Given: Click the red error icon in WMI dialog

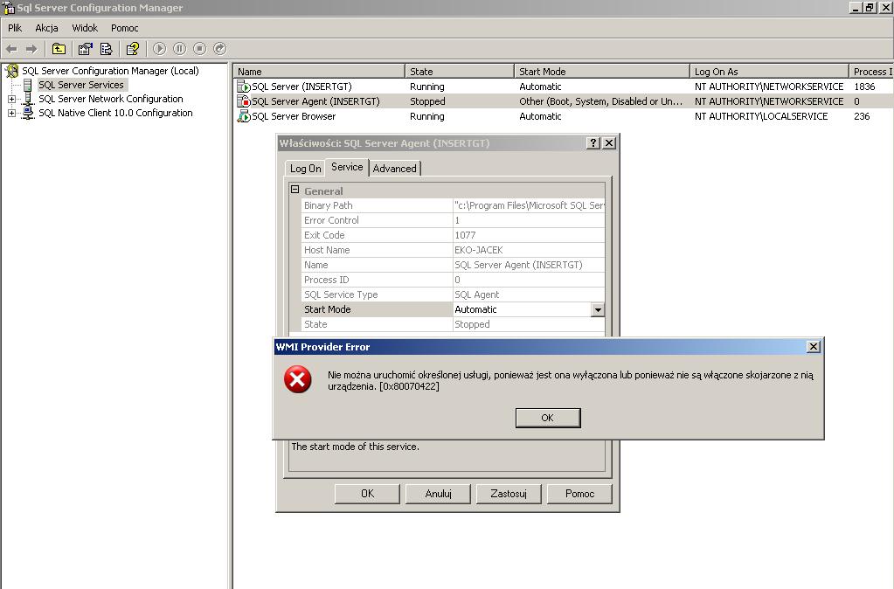Looking at the screenshot, I should (x=298, y=380).
